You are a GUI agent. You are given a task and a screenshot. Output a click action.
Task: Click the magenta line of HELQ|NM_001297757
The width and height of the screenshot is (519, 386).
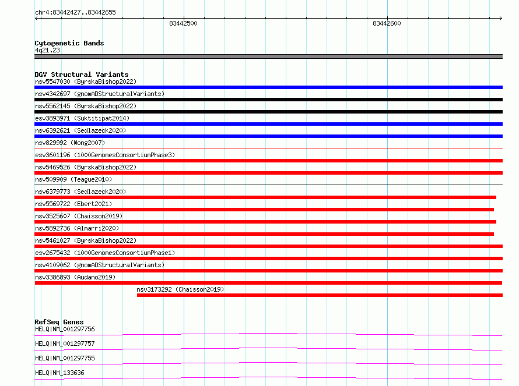pos(268,349)
